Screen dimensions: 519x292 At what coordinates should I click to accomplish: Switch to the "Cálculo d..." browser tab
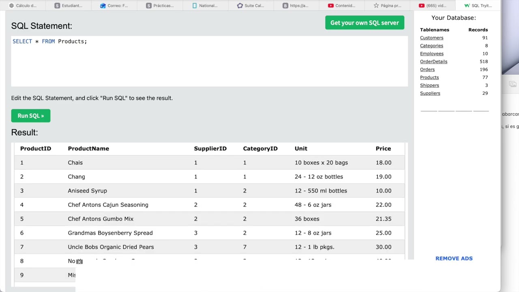(23, 6)
